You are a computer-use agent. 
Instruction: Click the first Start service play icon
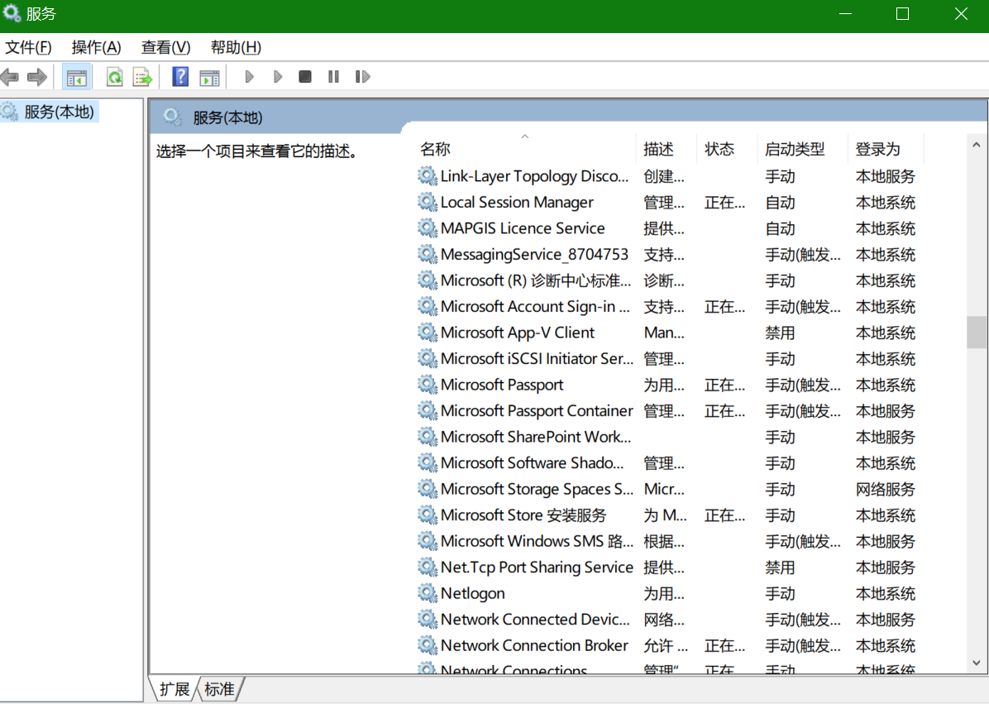point(249,77)
